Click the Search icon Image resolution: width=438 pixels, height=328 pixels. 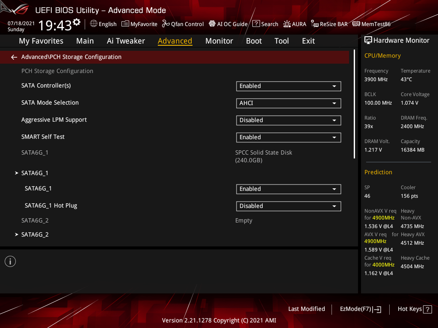pos(265,24)
